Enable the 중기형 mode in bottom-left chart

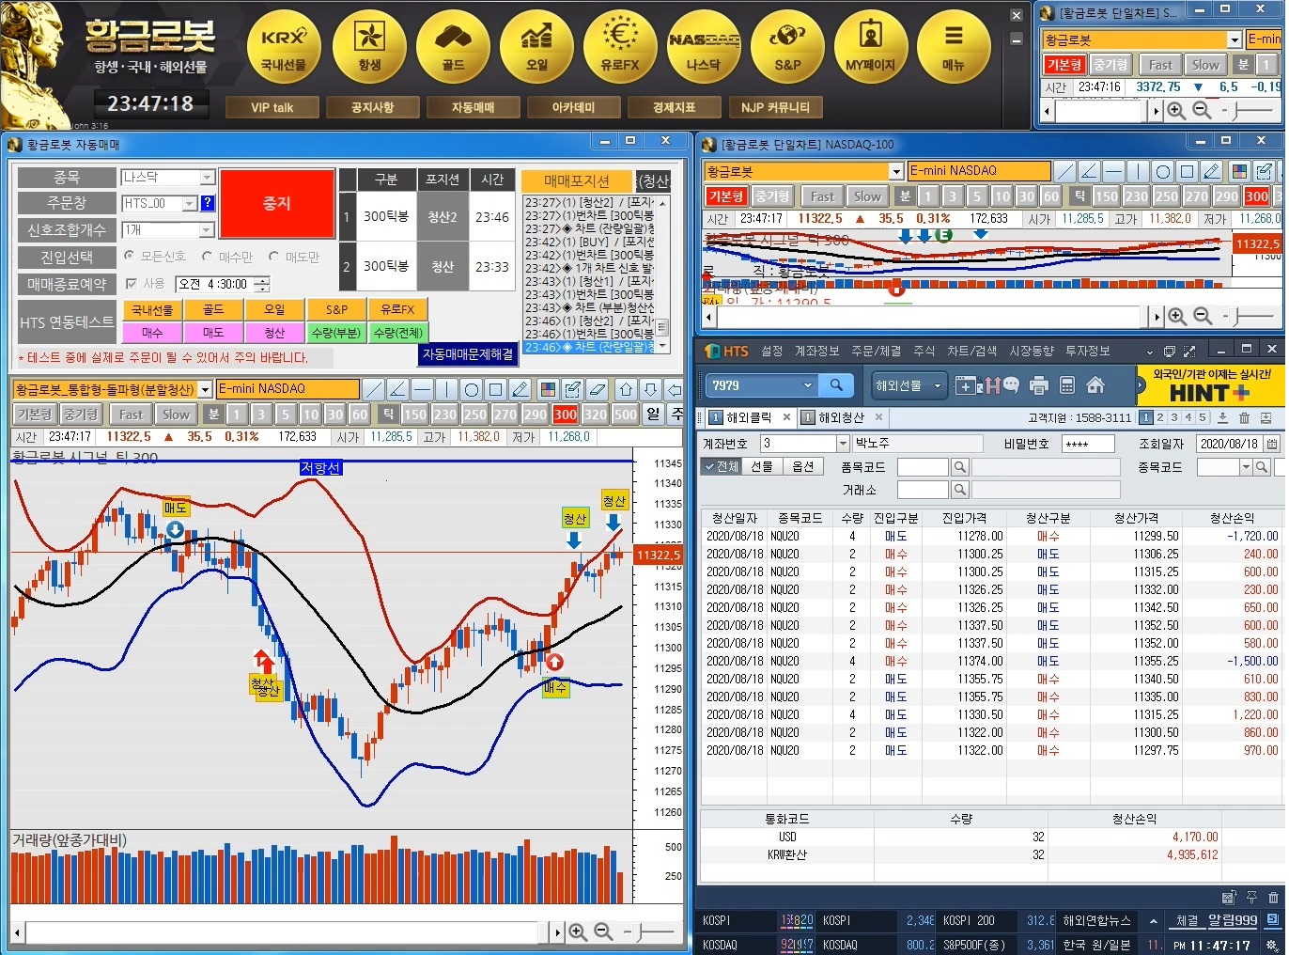point(81,415)
